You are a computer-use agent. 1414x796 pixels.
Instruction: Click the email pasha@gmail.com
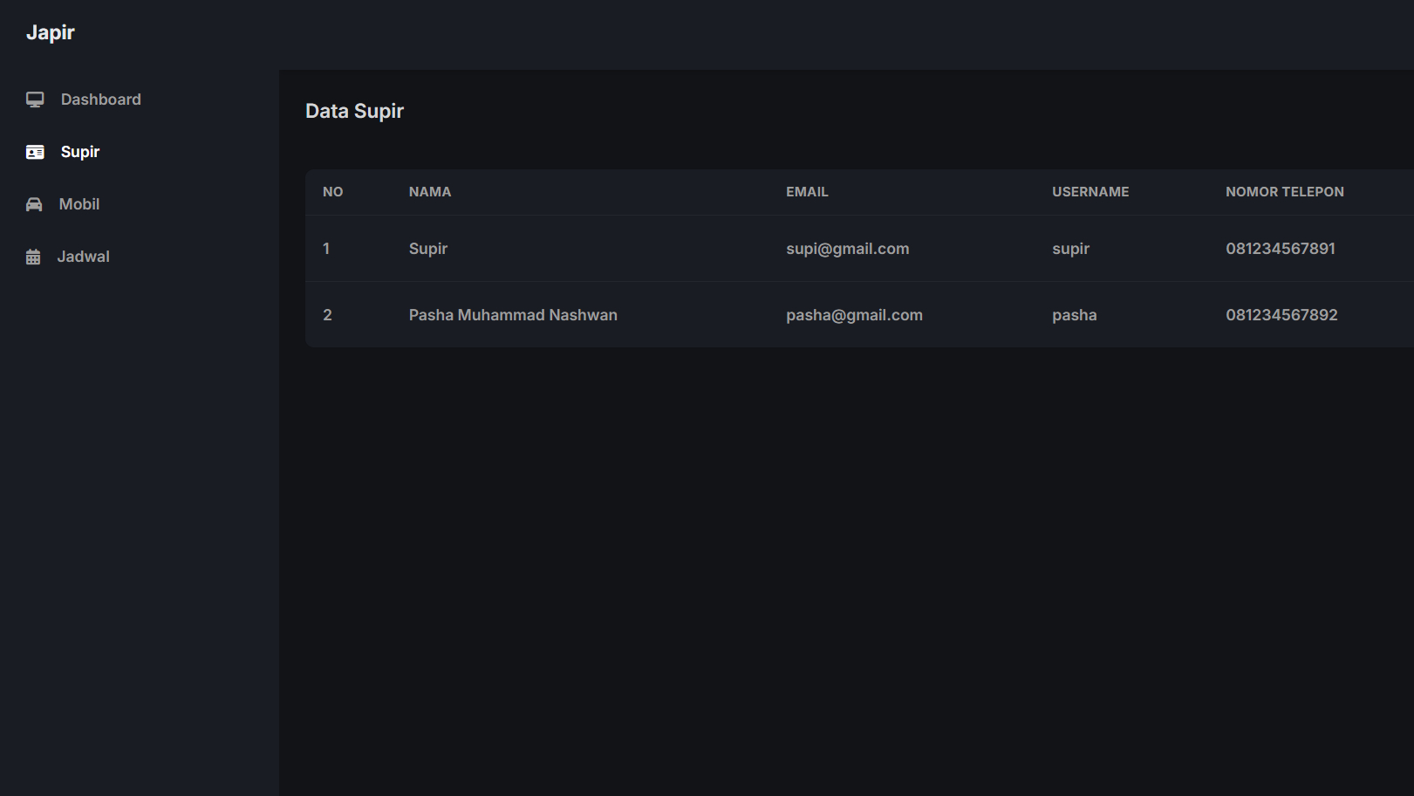pos(854,315)
